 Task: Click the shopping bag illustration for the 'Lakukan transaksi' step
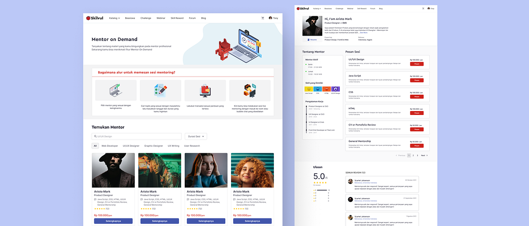205,90
